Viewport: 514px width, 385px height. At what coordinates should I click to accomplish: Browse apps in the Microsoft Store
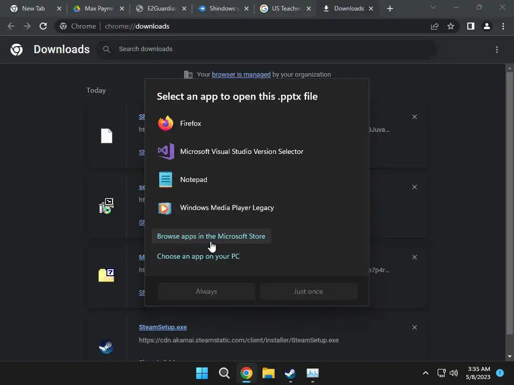211,236
